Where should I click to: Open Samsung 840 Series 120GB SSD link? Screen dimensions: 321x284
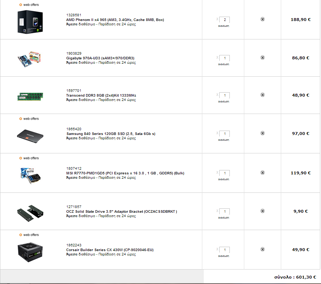tap(111, 134)
